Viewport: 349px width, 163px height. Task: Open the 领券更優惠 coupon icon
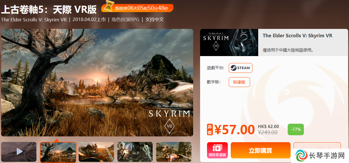click(217, 150)
